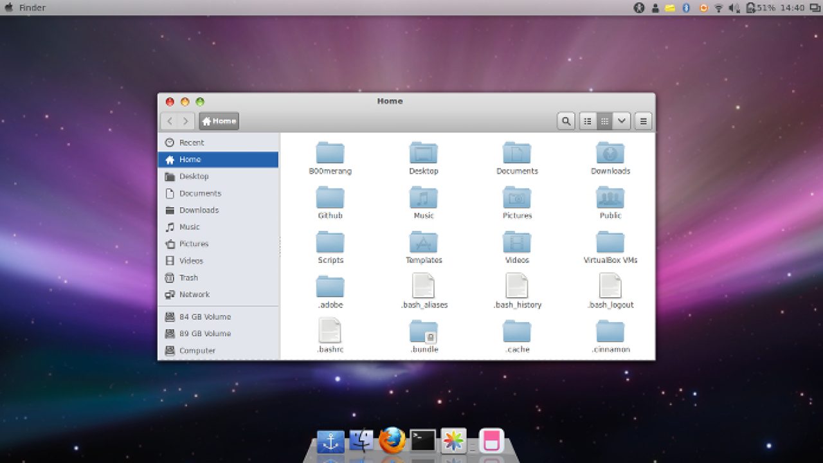
Task: Select Desktop in the sidebar
Action: coord(218,176)
